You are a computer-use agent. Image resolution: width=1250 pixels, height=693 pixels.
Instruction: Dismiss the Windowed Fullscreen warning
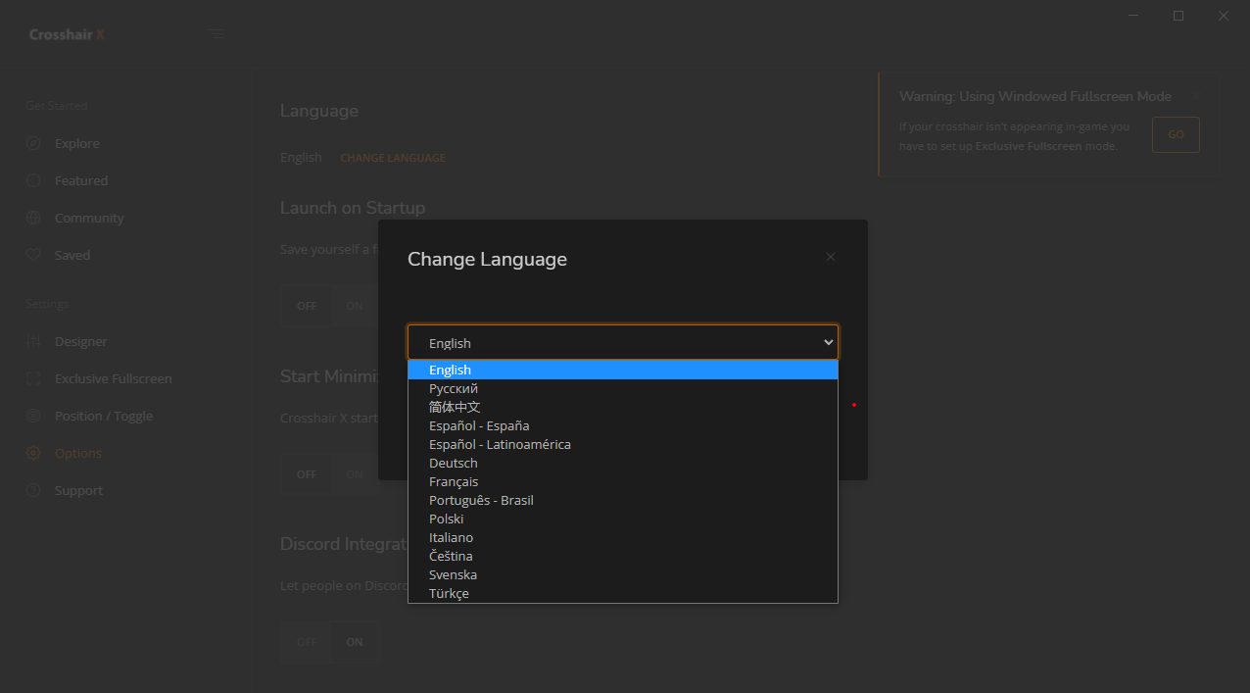pos(1194,96)
